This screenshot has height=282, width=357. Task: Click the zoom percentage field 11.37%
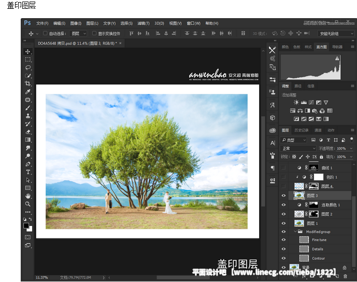pos(42,277)
